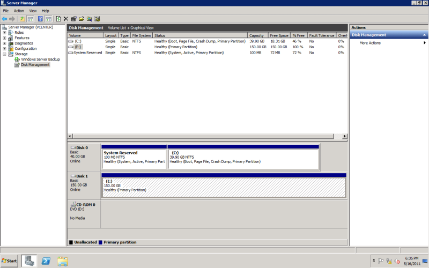Select (C:) partition block on Disk 0
This screenshot has height=268, width=429.
243,157
